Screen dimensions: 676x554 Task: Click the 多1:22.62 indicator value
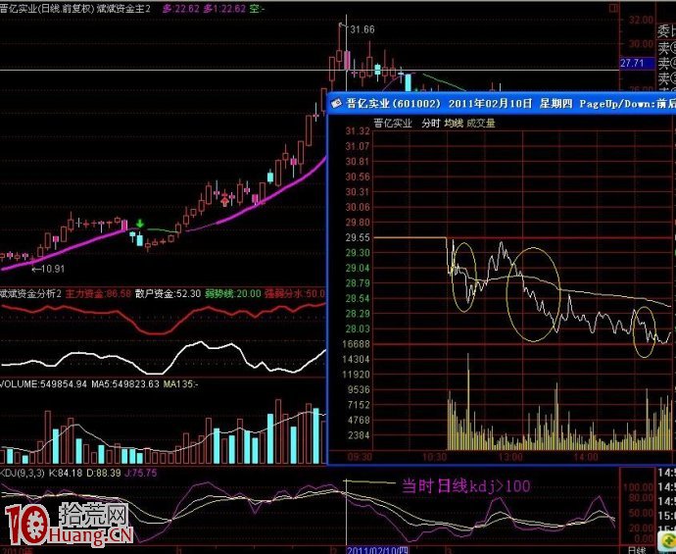point(224,8)
